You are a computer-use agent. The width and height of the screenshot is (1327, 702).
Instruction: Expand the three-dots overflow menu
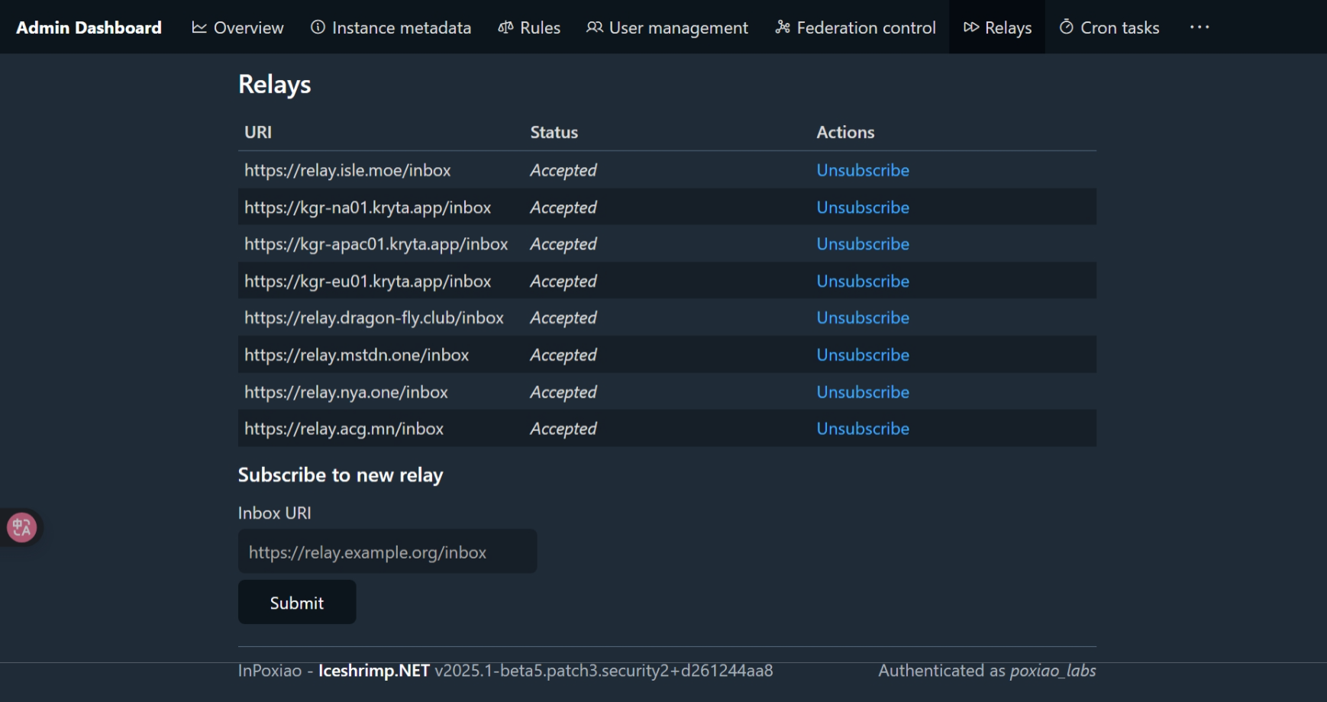pyautogui.click(x=1199, y=27)
